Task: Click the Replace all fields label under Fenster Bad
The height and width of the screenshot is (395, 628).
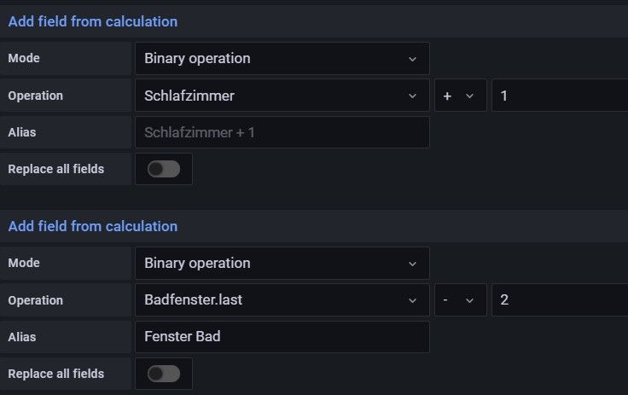Action: point(56,374)
